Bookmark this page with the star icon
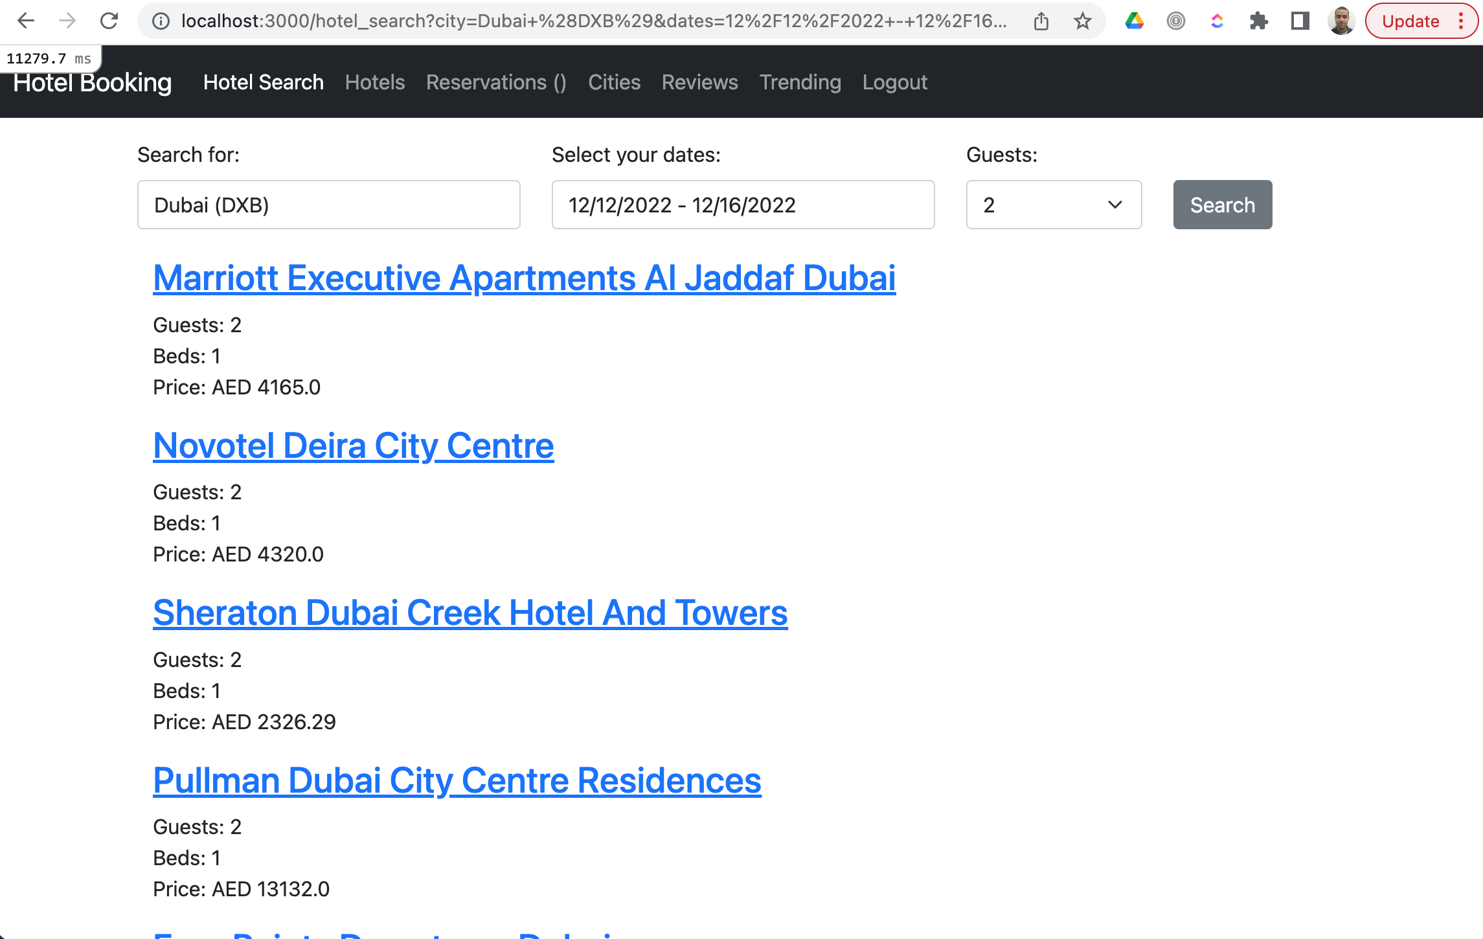 coord(1081,21)
